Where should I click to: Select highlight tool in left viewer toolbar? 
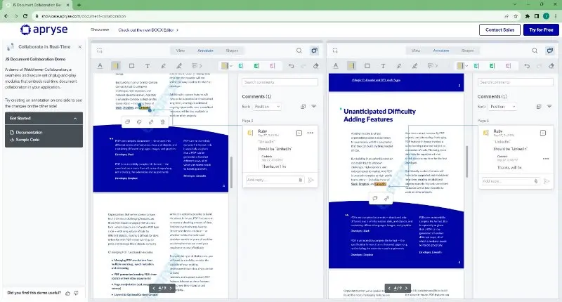[115, 66]
